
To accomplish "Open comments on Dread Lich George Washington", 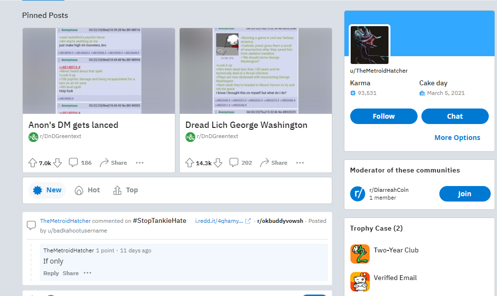I will click(241, 163).
